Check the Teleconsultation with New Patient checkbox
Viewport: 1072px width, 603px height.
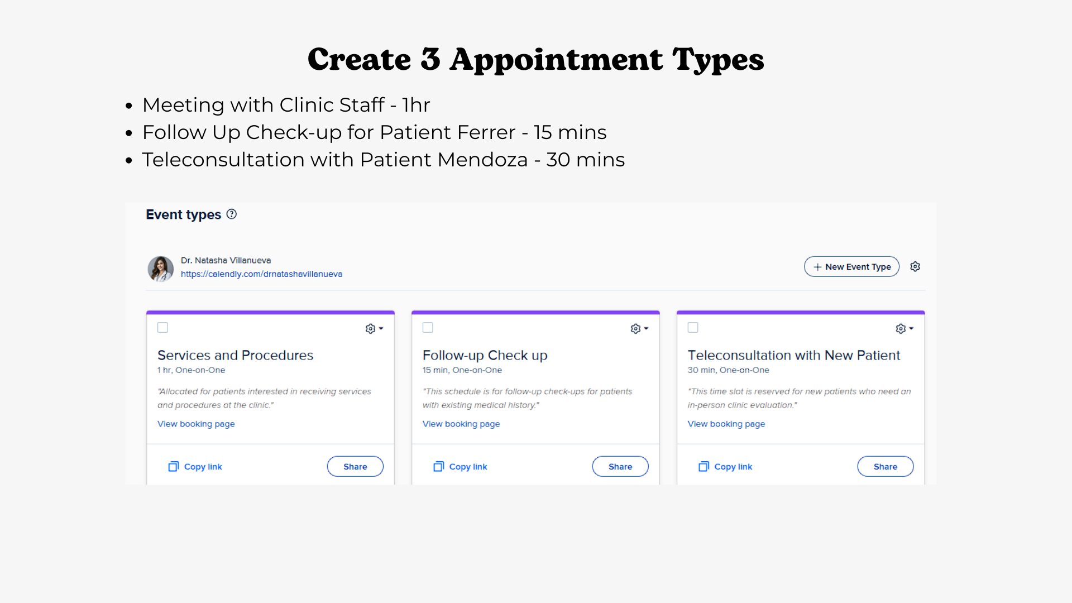[693, 327]
